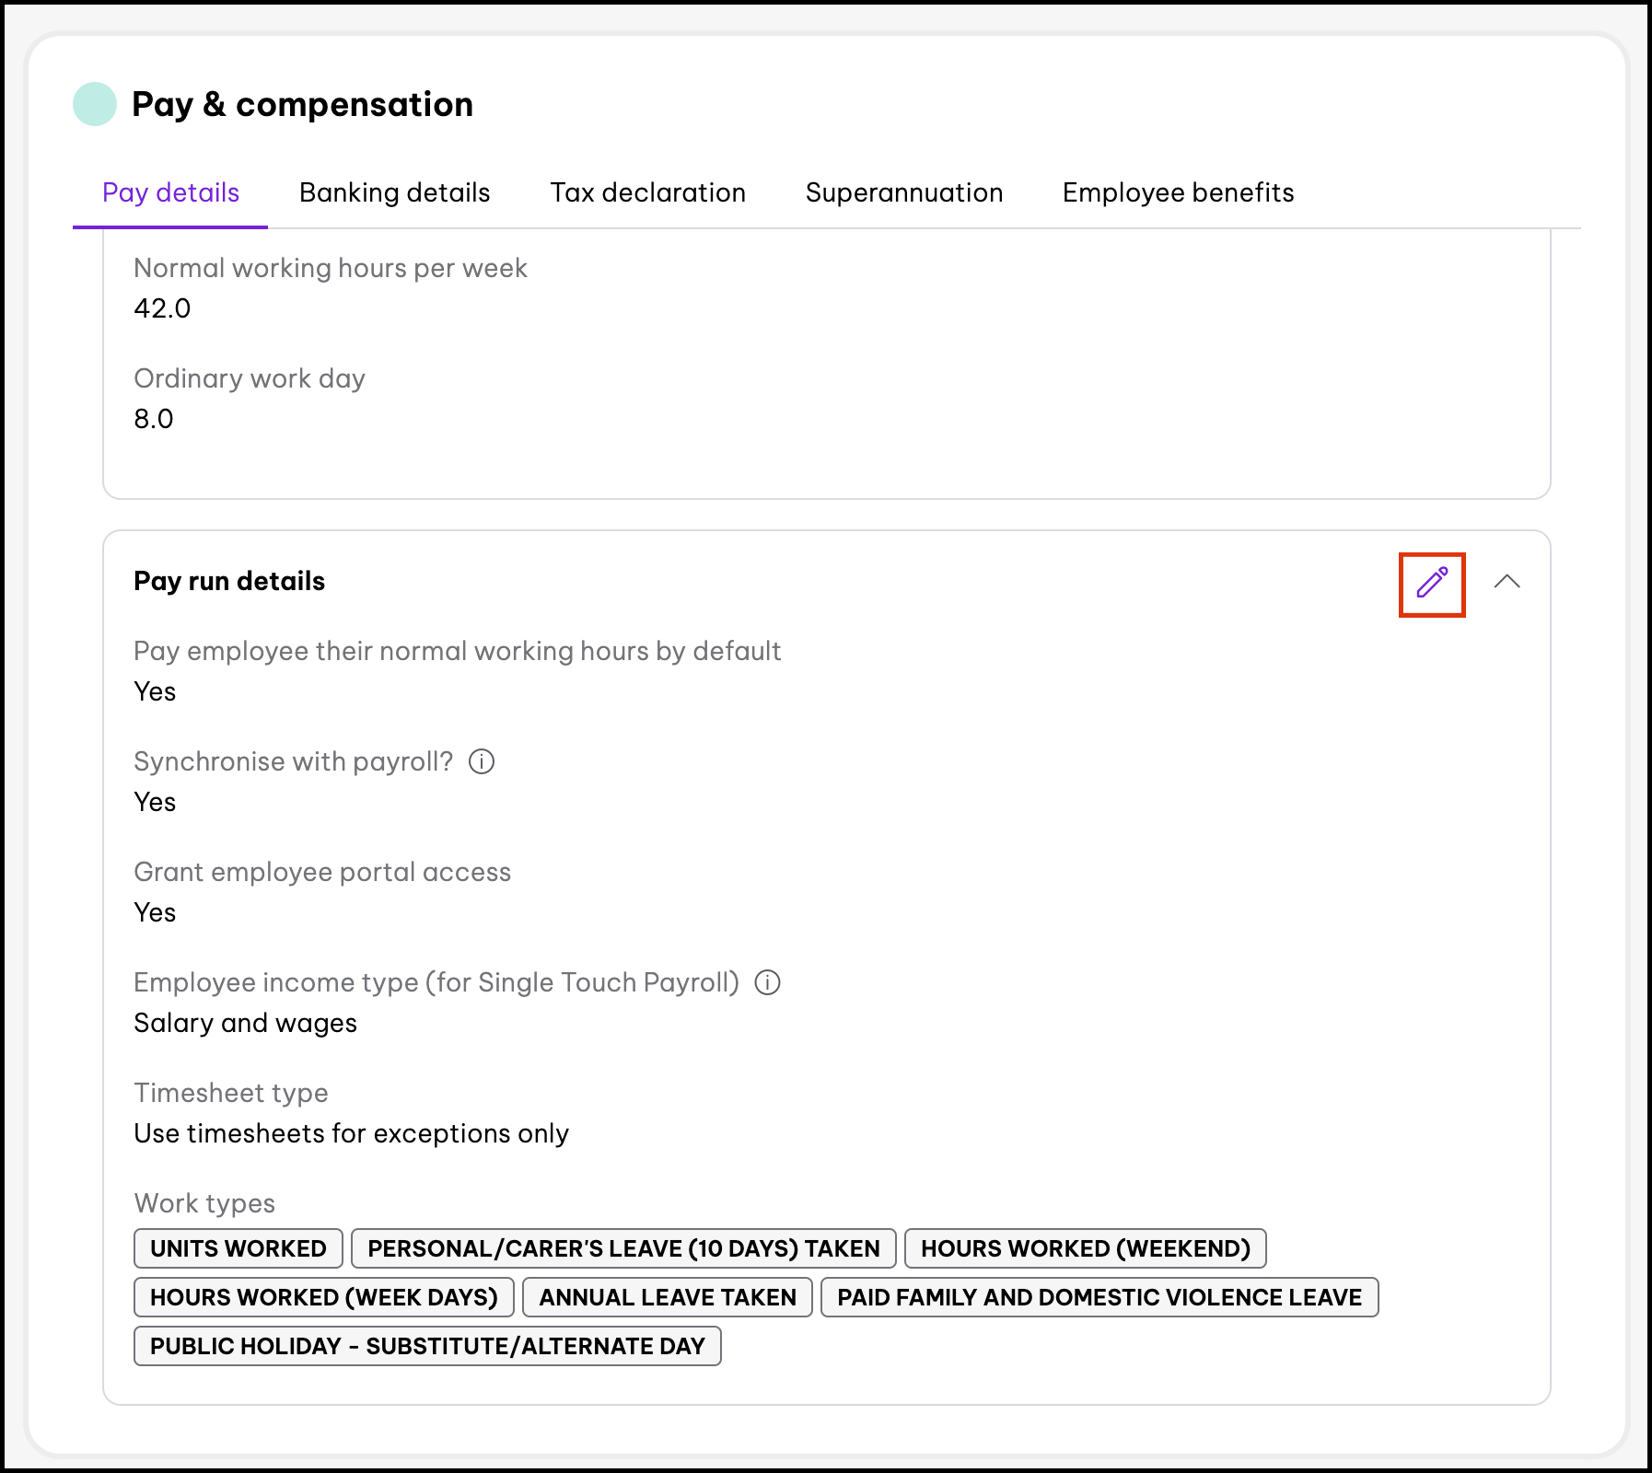Screen dimensions: 1652x1473
Task: Open the Tax declaration tab
Action: pyautogui.click(x=647, y=192)
